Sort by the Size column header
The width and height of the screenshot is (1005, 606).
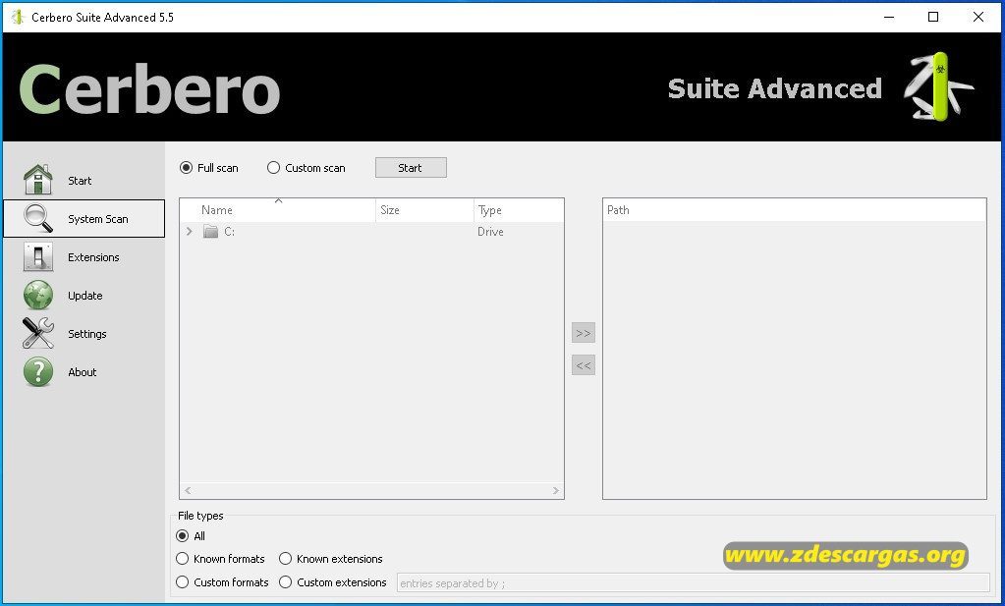(424, 210)
